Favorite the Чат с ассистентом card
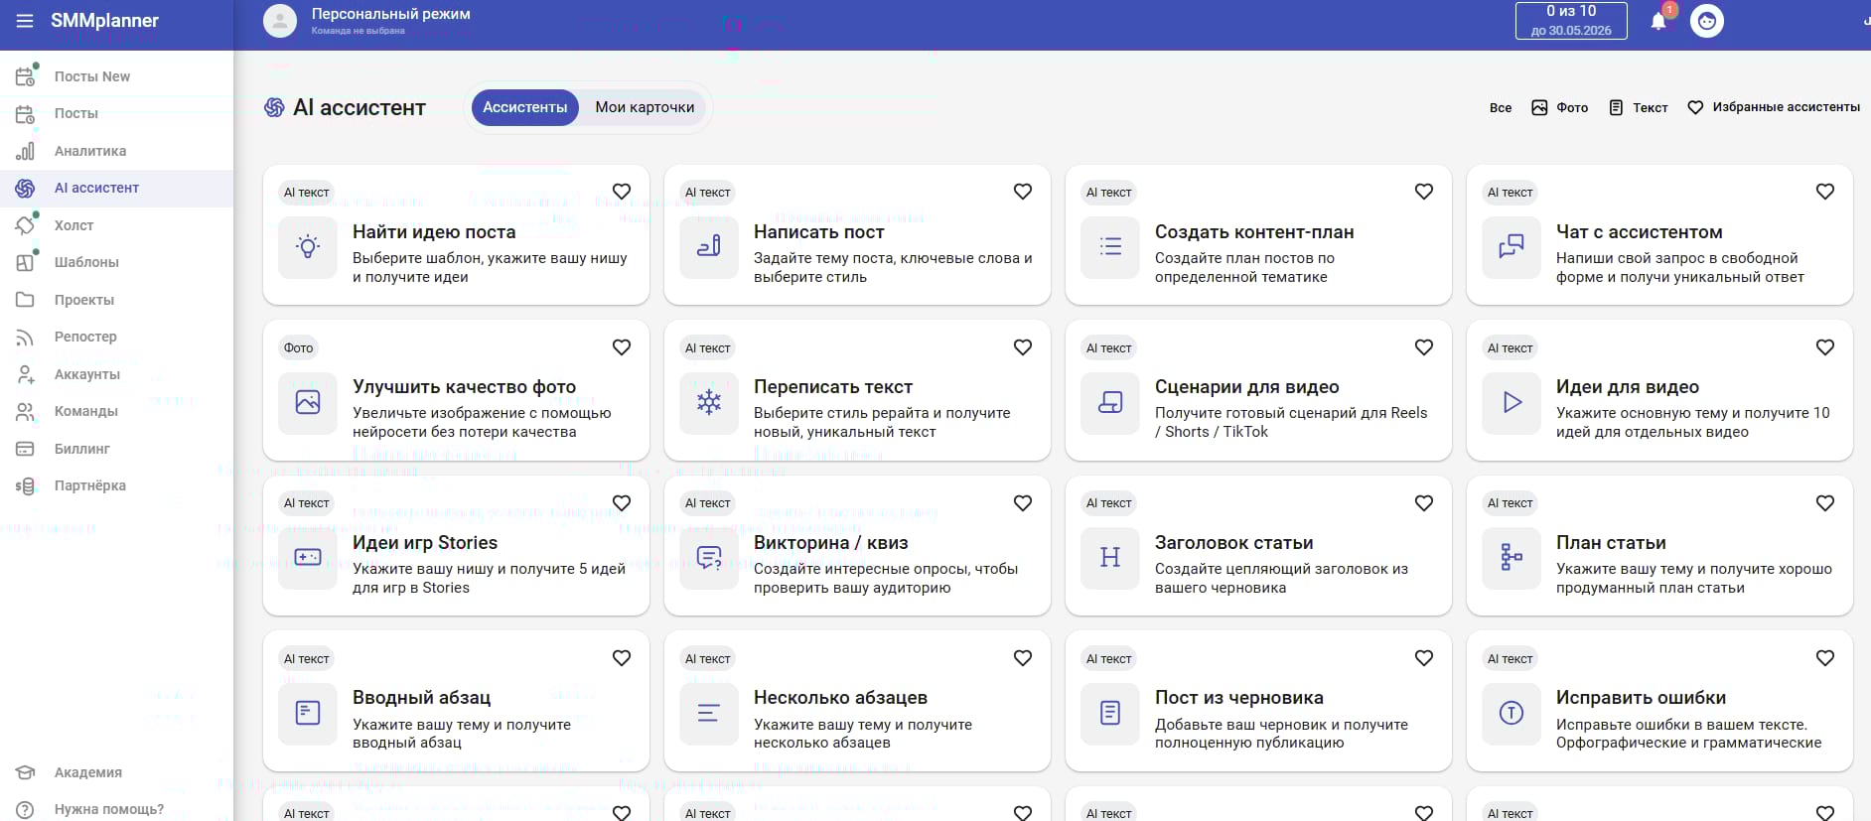Image resolution: width=1871 pixels, height=821 pixels. tap(1825, 192)
